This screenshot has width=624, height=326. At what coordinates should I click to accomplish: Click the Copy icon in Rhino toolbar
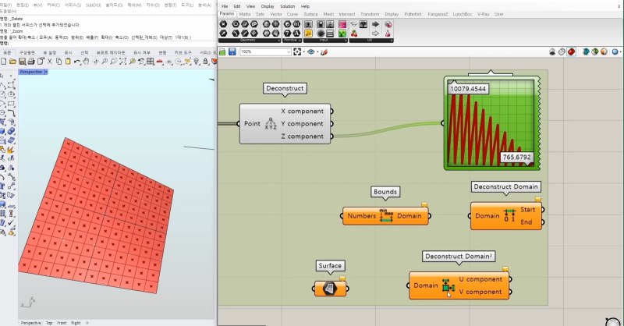[x=57, y=61]
